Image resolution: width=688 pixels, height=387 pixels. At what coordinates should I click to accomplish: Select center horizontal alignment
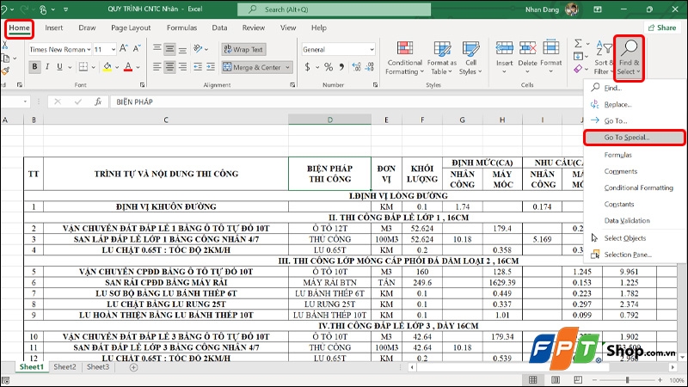pos(169,67)
